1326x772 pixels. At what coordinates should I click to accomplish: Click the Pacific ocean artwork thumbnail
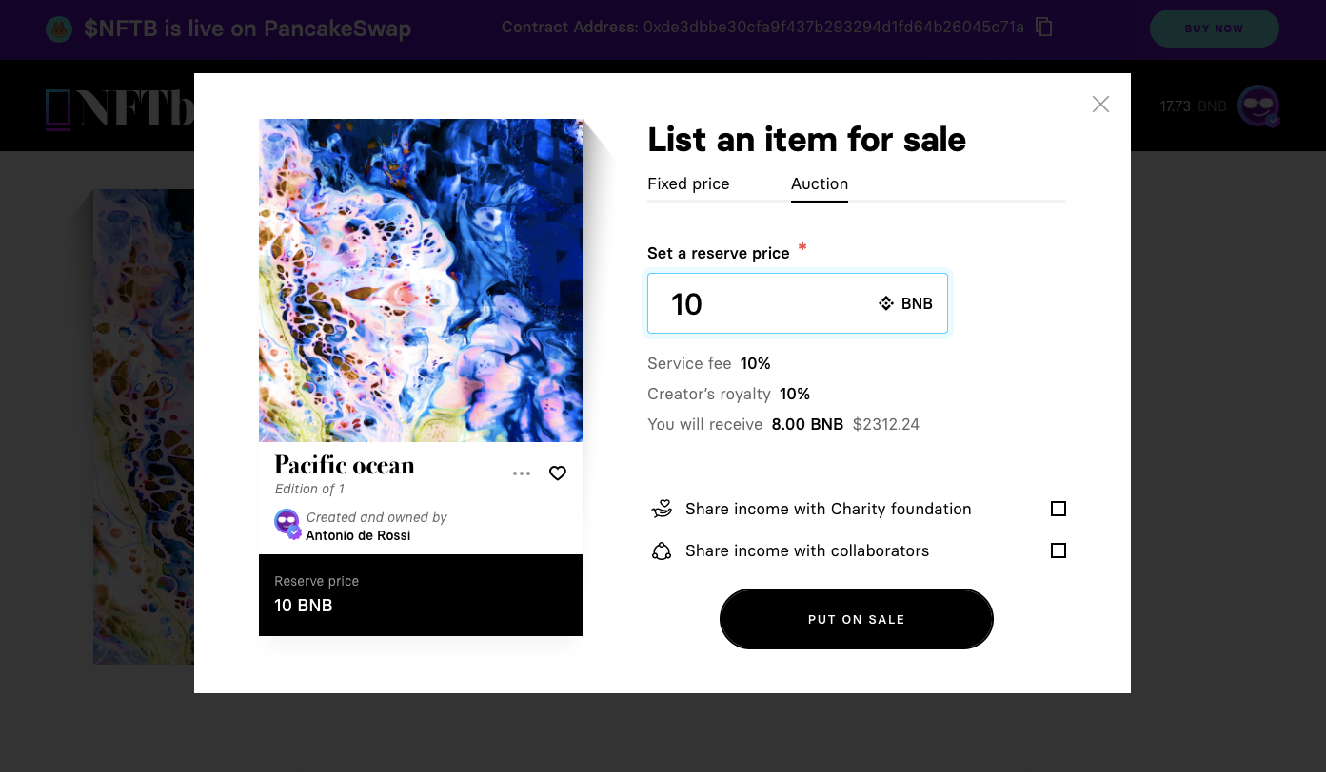pos(421,280)
